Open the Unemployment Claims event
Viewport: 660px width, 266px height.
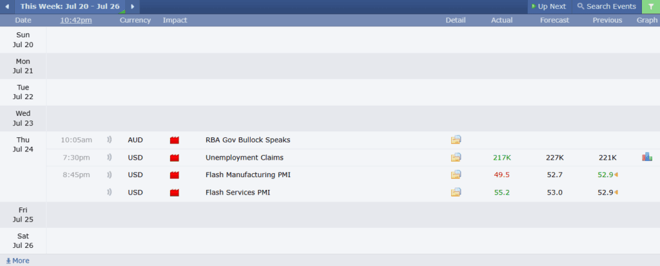[244, 157]
